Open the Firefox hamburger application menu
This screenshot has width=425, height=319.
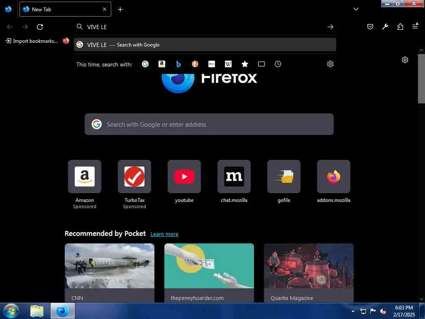click(415, 27)
